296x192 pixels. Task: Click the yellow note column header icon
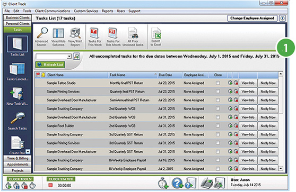[x=43, y=75]
